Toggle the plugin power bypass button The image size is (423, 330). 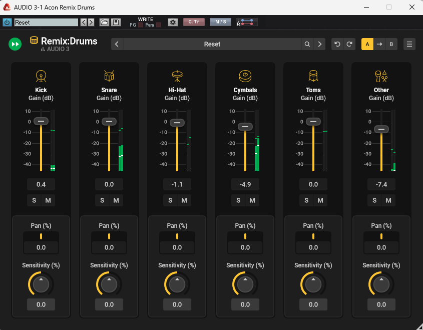[7, 22]
